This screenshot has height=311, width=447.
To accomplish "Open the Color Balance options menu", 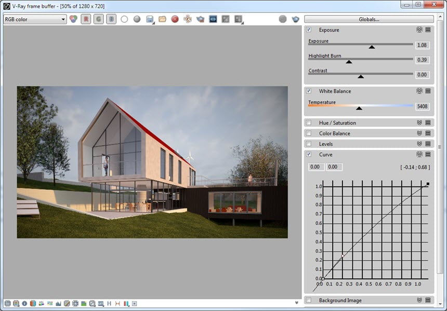I will pos(428,133).
